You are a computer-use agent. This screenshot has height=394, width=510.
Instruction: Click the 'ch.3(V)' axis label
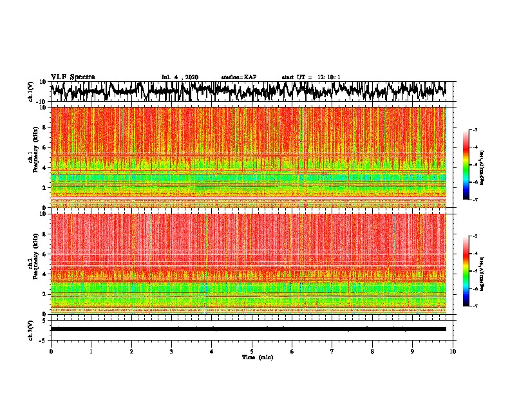point(30,331)
